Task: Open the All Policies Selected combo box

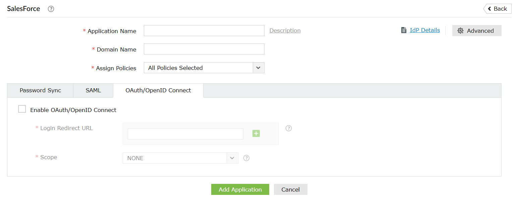Action: tap(204, 68)
